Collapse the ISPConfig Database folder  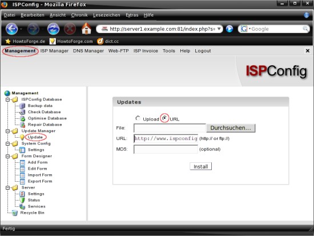pyautogui.click(x=7, y=99)
